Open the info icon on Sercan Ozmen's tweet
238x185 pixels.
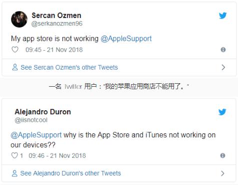(223, 50)
